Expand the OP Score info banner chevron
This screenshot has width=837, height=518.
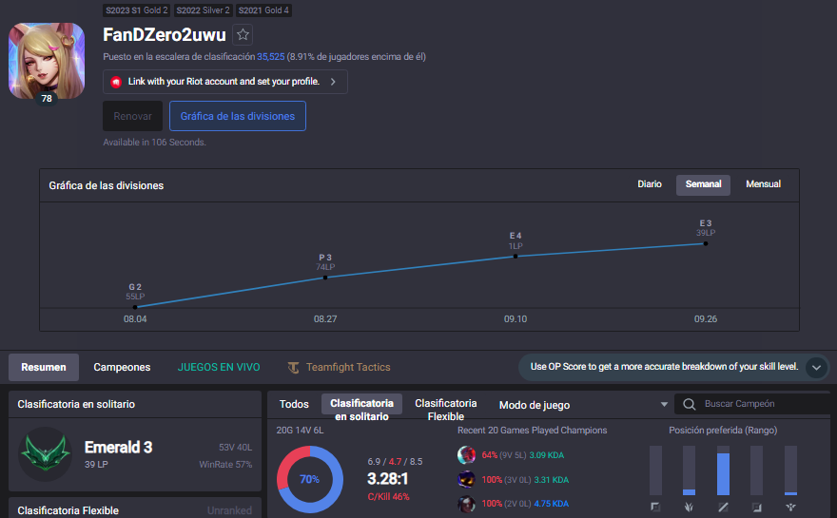816,368
